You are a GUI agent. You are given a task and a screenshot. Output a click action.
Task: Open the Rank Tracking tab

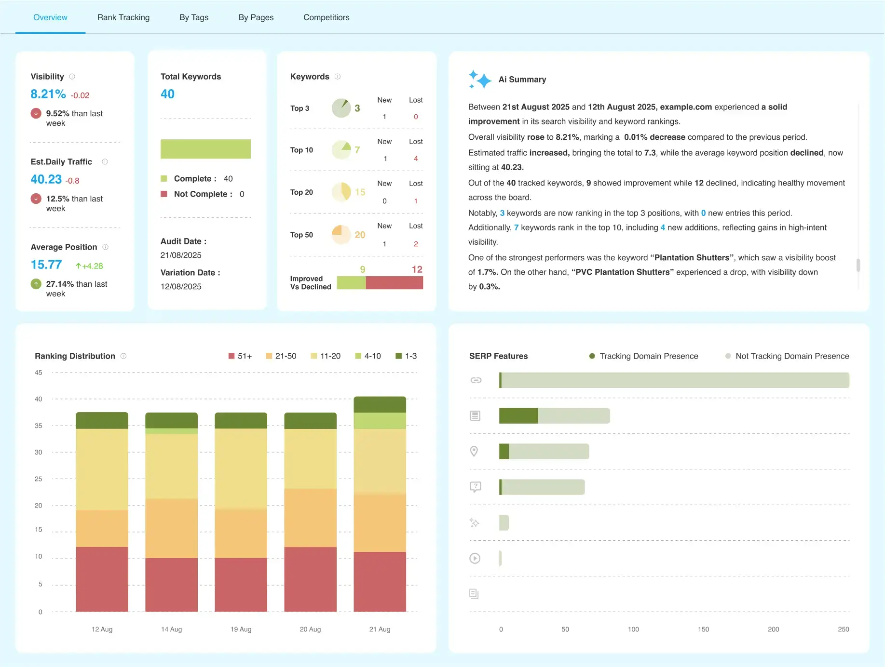tap(123, 17)
